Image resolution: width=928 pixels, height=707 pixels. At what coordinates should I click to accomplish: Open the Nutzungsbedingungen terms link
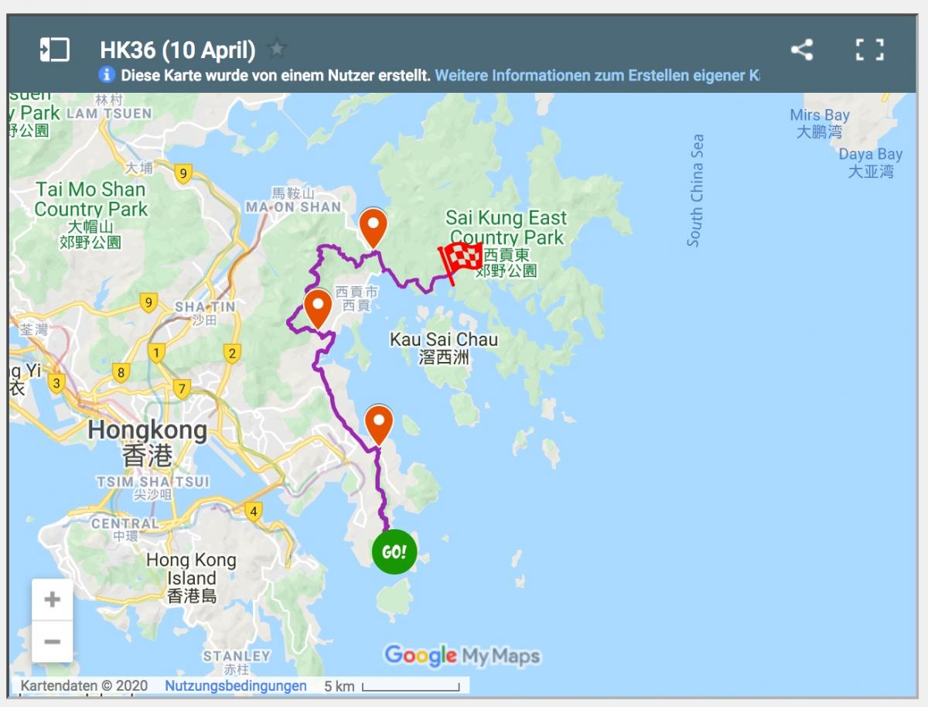click(236, 686)
